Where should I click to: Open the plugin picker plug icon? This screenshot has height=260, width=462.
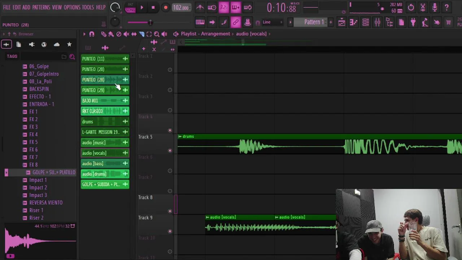413,22
